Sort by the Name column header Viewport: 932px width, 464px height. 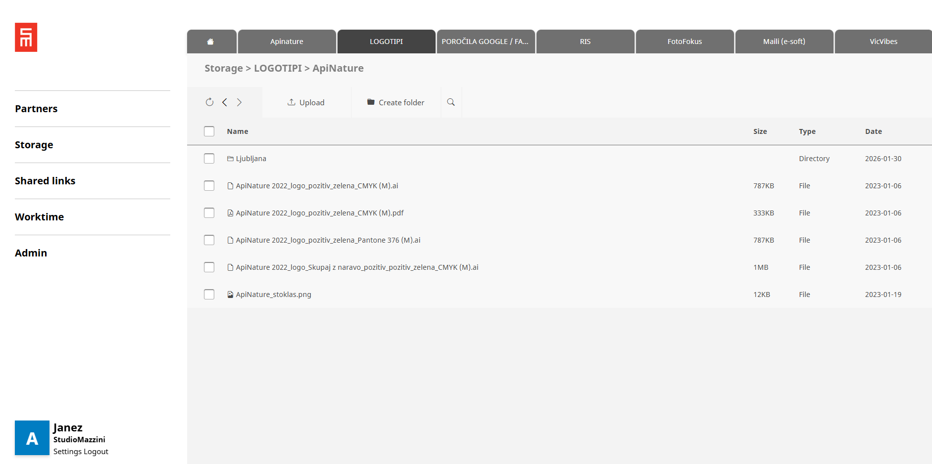238,131
